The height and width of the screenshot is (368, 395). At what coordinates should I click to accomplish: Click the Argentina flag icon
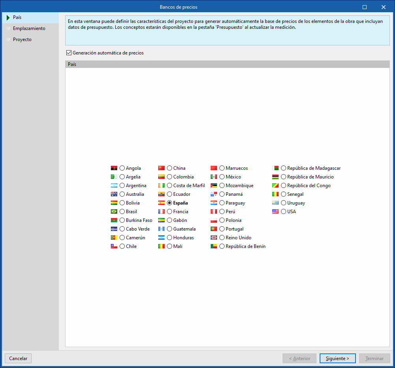click(114, 186)
